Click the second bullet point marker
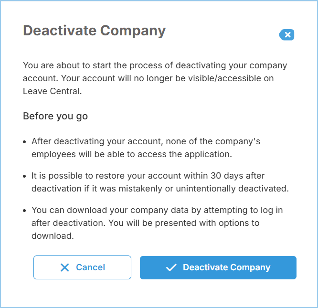Image resolution: width=318 pixels, height=308 pixels. pyautogui.click(x=25, y=176)
